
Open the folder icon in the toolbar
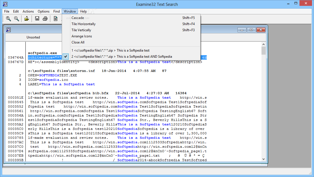click(27, 19)
